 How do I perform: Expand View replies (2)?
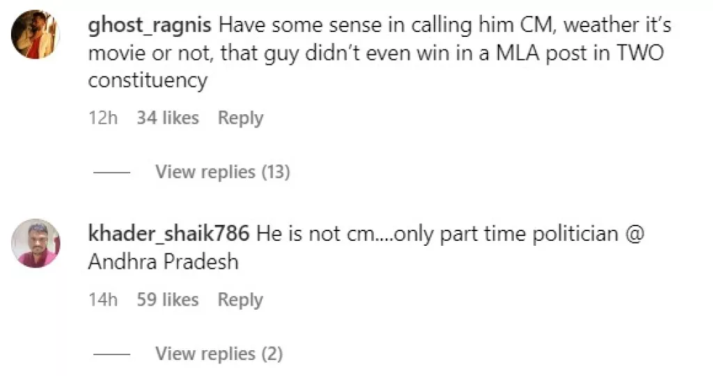(219, 354)
